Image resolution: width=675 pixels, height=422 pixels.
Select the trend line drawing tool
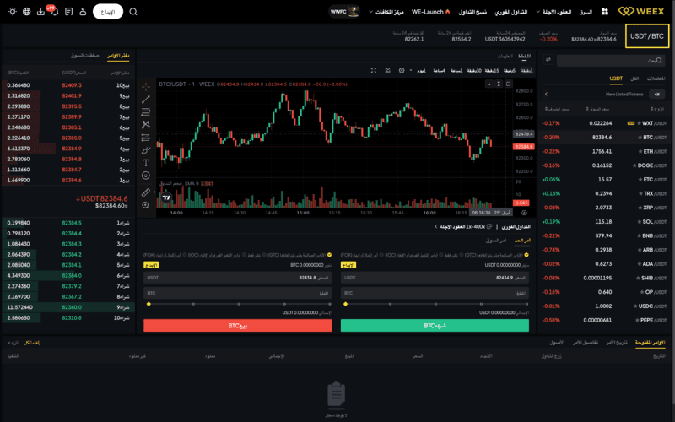coord(146,100)
